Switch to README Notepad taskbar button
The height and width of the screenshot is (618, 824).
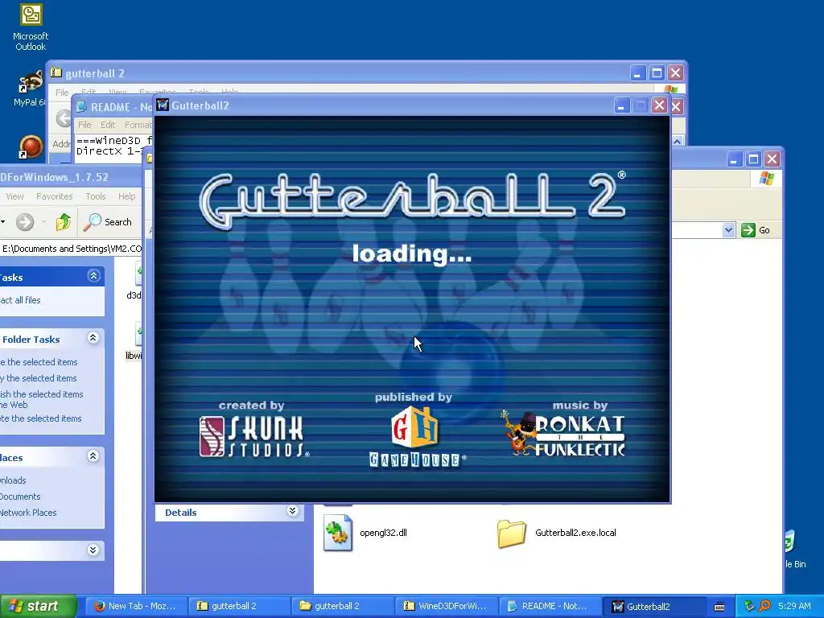[549, 606]
